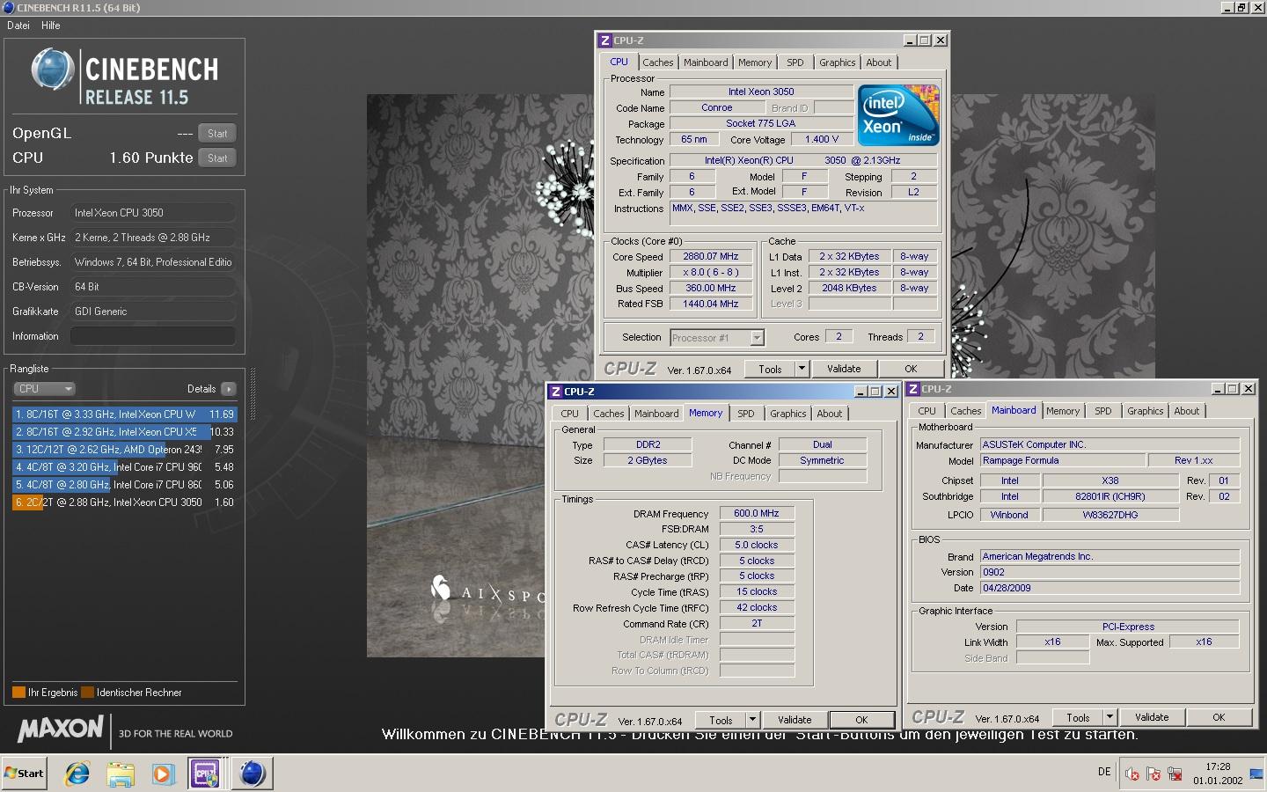The height and width of the screenshot is (792, 1267).
Task: Open Processor #1 selection dropdown
Action: point(717,338)
